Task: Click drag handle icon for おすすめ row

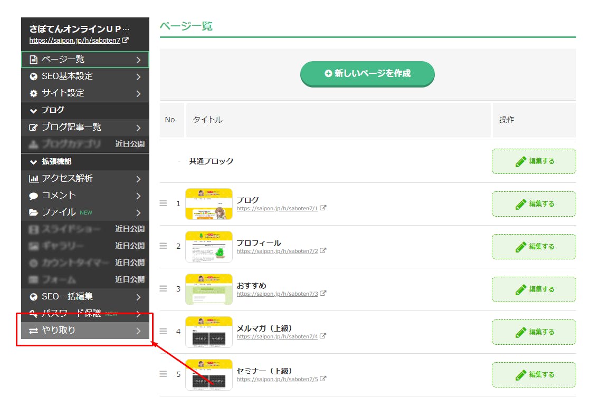Action: pos(163,288)
